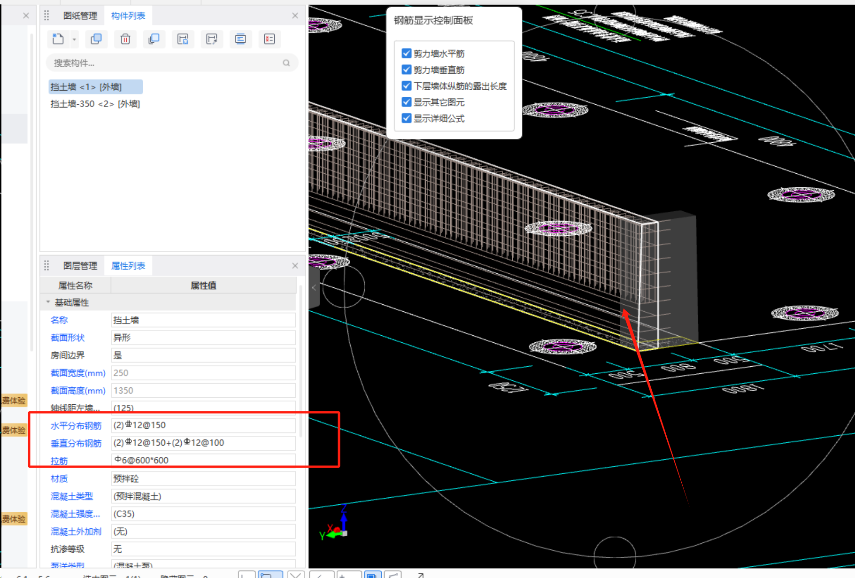This screenshot has width=855, height=578.
Task: Click the 截面高度 value 1350
Action: tap(203, 391)
